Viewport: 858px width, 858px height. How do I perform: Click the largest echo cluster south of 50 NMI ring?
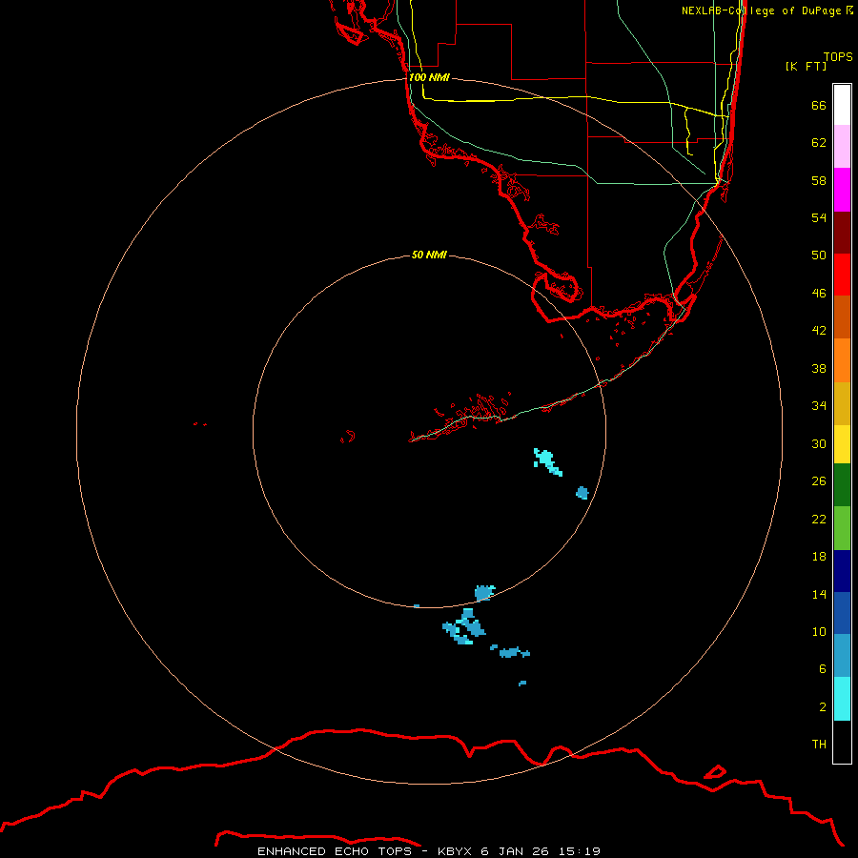(x=464, y=627)
